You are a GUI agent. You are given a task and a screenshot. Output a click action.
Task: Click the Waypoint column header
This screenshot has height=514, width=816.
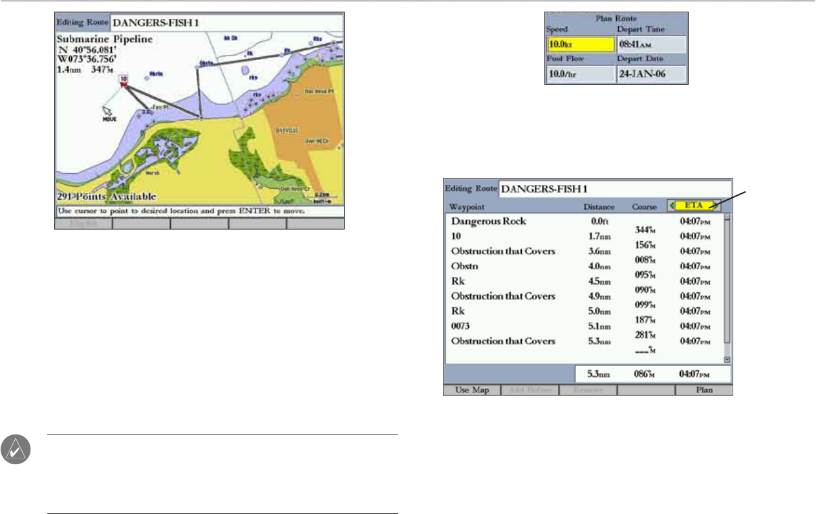(467, 207)
